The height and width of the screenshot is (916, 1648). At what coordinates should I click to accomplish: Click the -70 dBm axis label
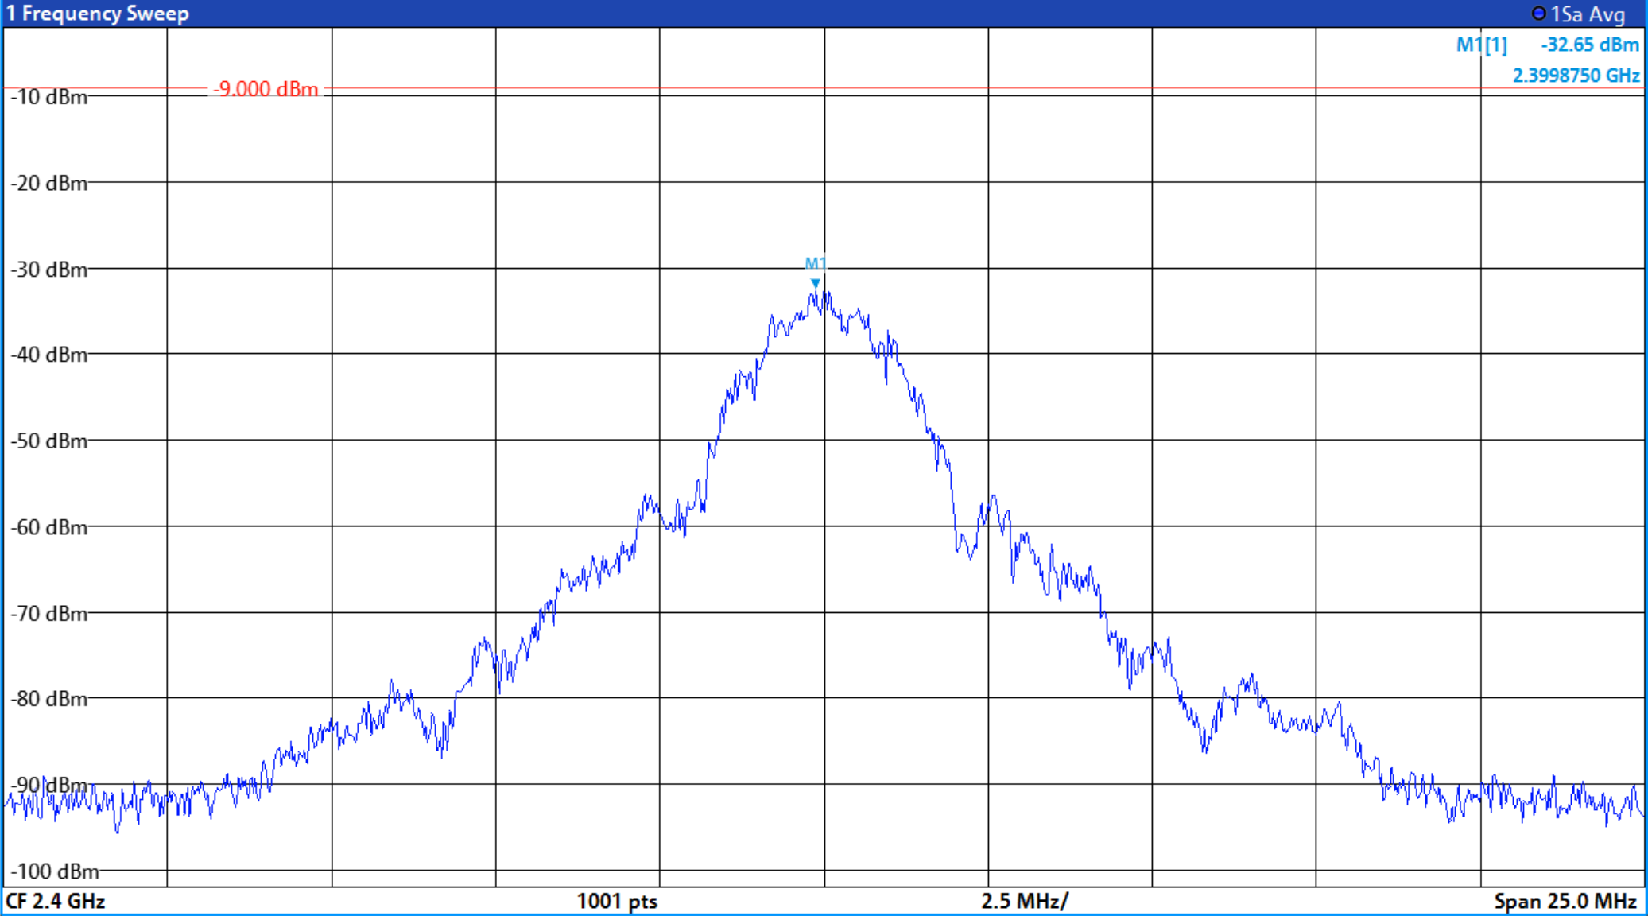(48, 614)
